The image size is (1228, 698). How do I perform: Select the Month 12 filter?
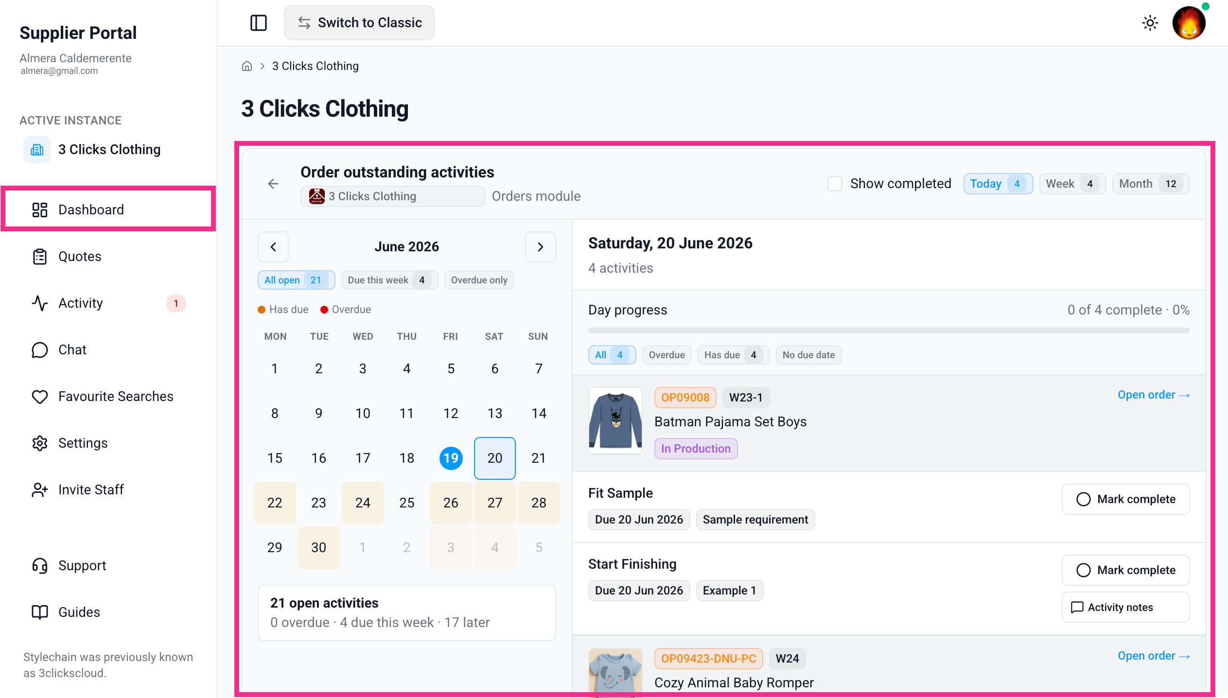tap(1151, 184)
